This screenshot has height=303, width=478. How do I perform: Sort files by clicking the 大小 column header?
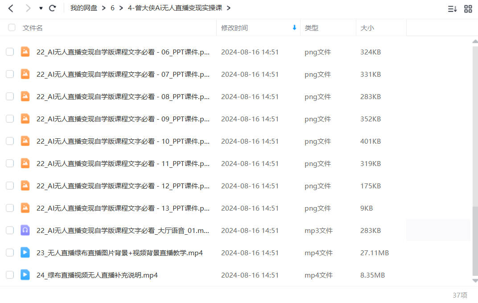pyautogui.click(x=367, y=27)
